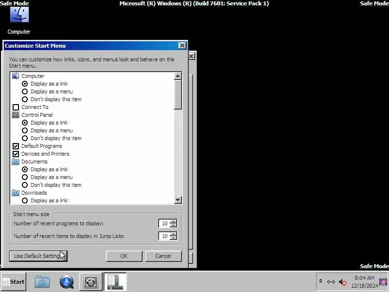This screenshot has width=389, height=292.
Task: Increase number of recent programs
Action: [x=174, y=221]
